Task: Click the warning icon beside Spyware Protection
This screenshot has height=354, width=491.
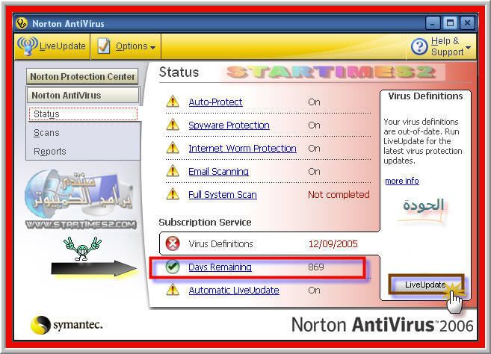Action: point(173,125)
